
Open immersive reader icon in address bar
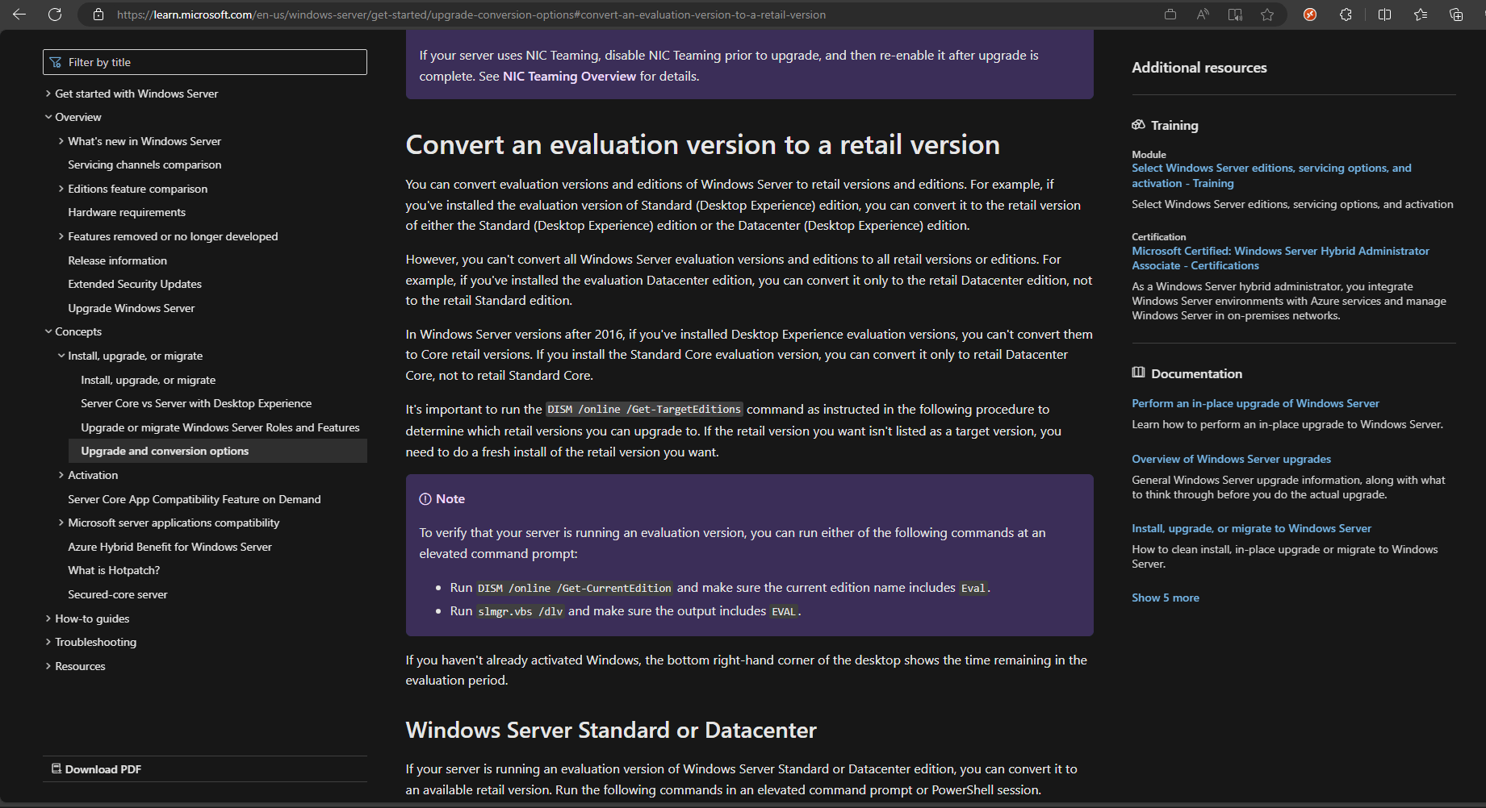pos(1235,15)
